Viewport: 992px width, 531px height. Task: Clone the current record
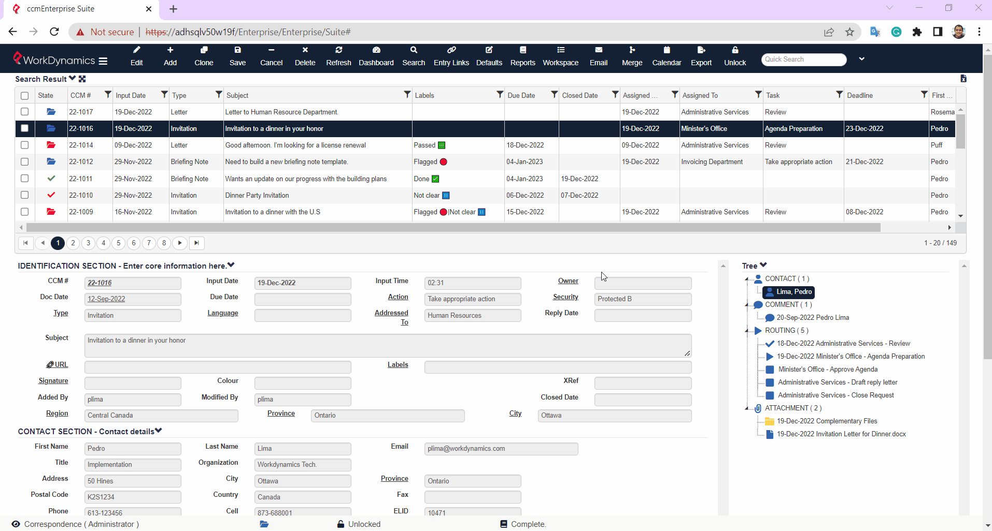(204, 56)
